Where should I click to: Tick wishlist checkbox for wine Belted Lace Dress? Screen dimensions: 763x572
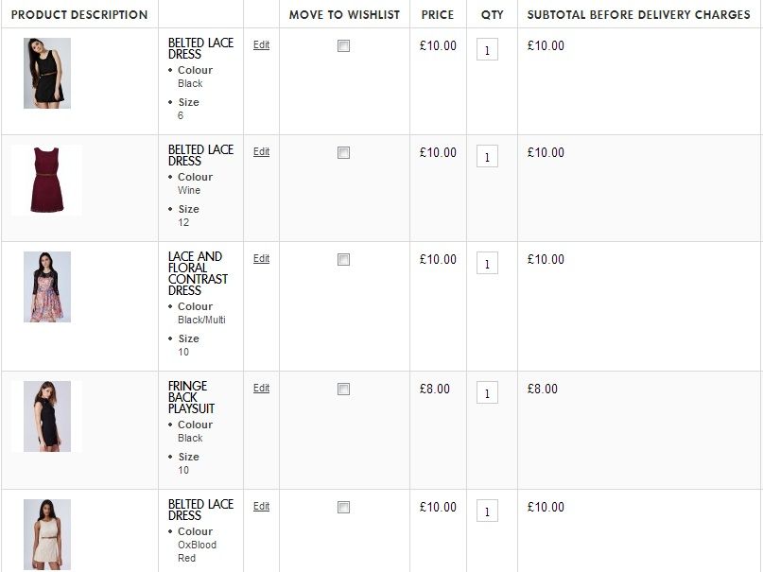tap(343, 153)
